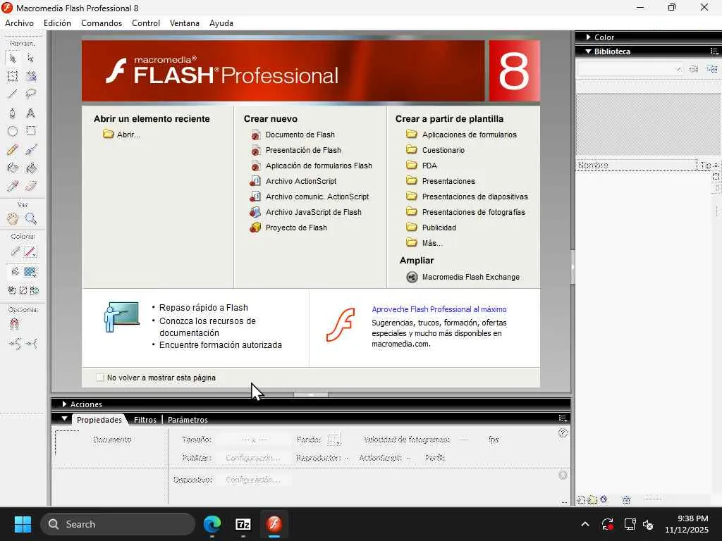Image resolution: width=722 pixels, height=541 pixels.
Task: Select the Selection arrow tool
Action: tap(13, 58)
